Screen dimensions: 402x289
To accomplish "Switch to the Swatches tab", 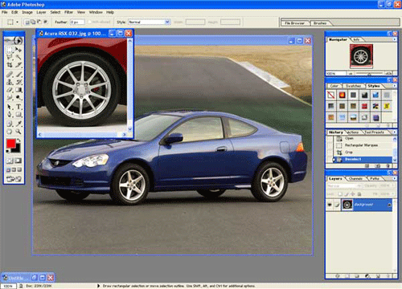I will (x=353, y=86).
